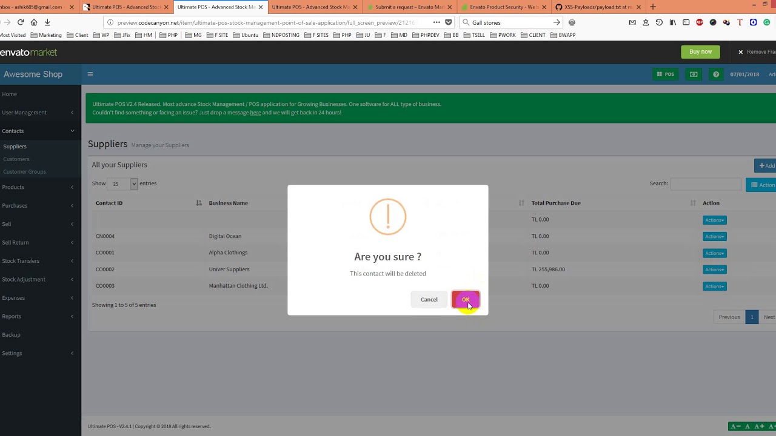Expand the Products sidebar menu

[40, 187]
